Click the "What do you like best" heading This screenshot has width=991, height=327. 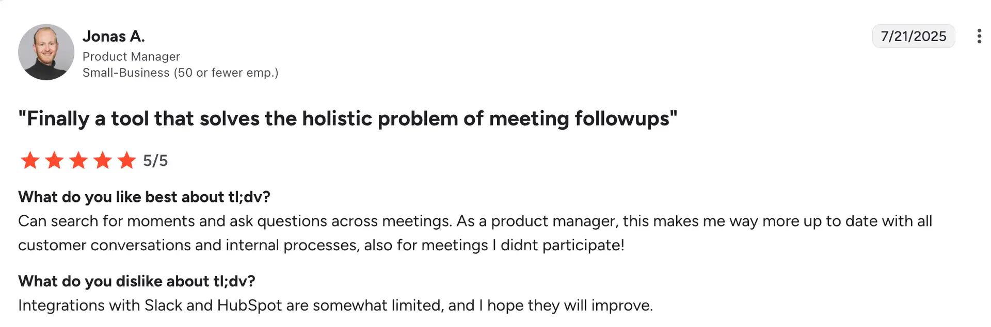pos(144,197)
